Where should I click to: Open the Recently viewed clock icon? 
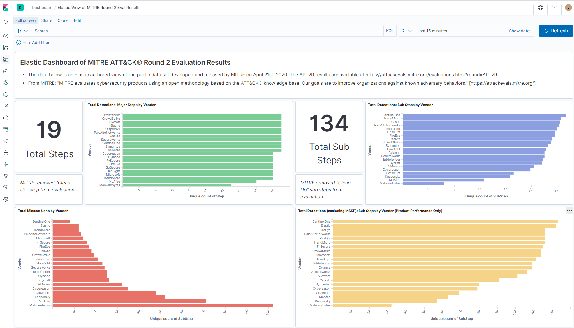click(x=6, y=22)
